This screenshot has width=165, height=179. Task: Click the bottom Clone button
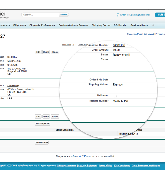click(55, 116)
